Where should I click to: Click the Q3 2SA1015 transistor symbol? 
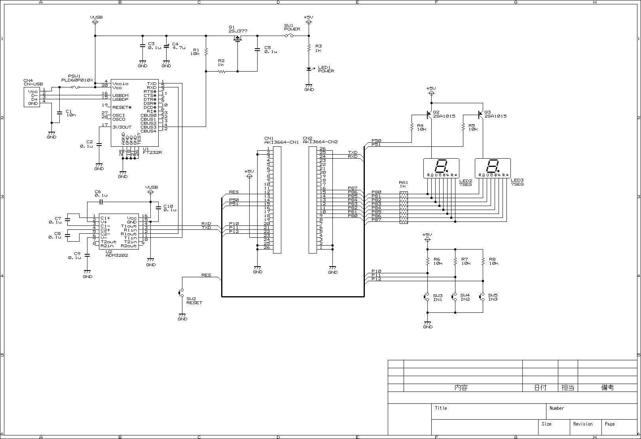[x=481, y=115]
